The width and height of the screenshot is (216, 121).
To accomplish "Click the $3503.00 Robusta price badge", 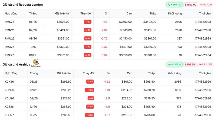I will pos(191,5).
